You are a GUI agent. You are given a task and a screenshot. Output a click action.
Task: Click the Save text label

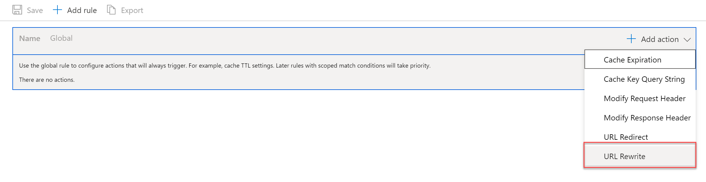point(35,11)
